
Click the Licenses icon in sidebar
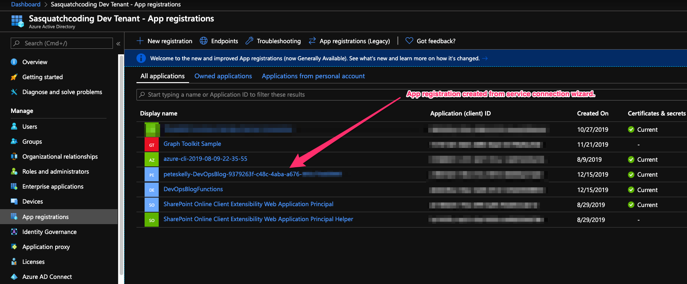(14, 262)
